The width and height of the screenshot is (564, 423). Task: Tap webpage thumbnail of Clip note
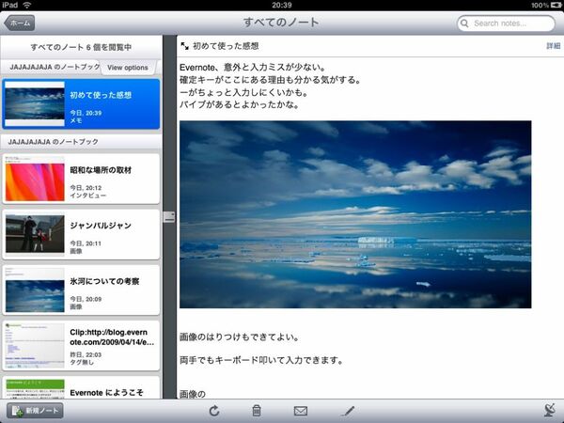click(x=35, y=346)
